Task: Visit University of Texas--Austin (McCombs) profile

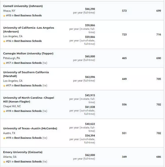Action: pyautogui.click(x=30, y=128)
